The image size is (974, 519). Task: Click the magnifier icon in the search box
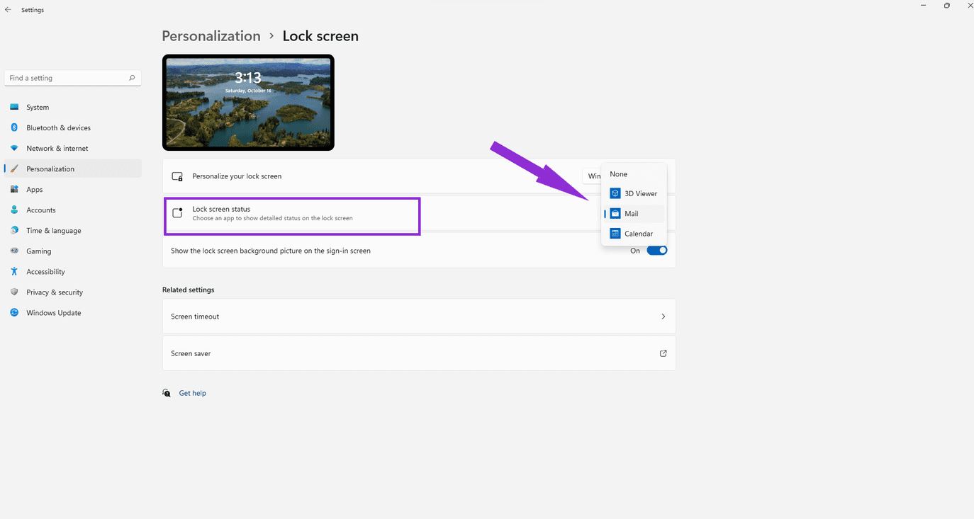click(x=132, y=78)
